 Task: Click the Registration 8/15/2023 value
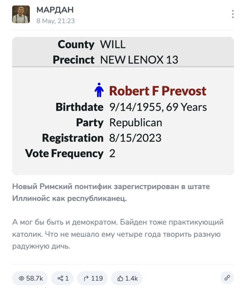[135, 138]
